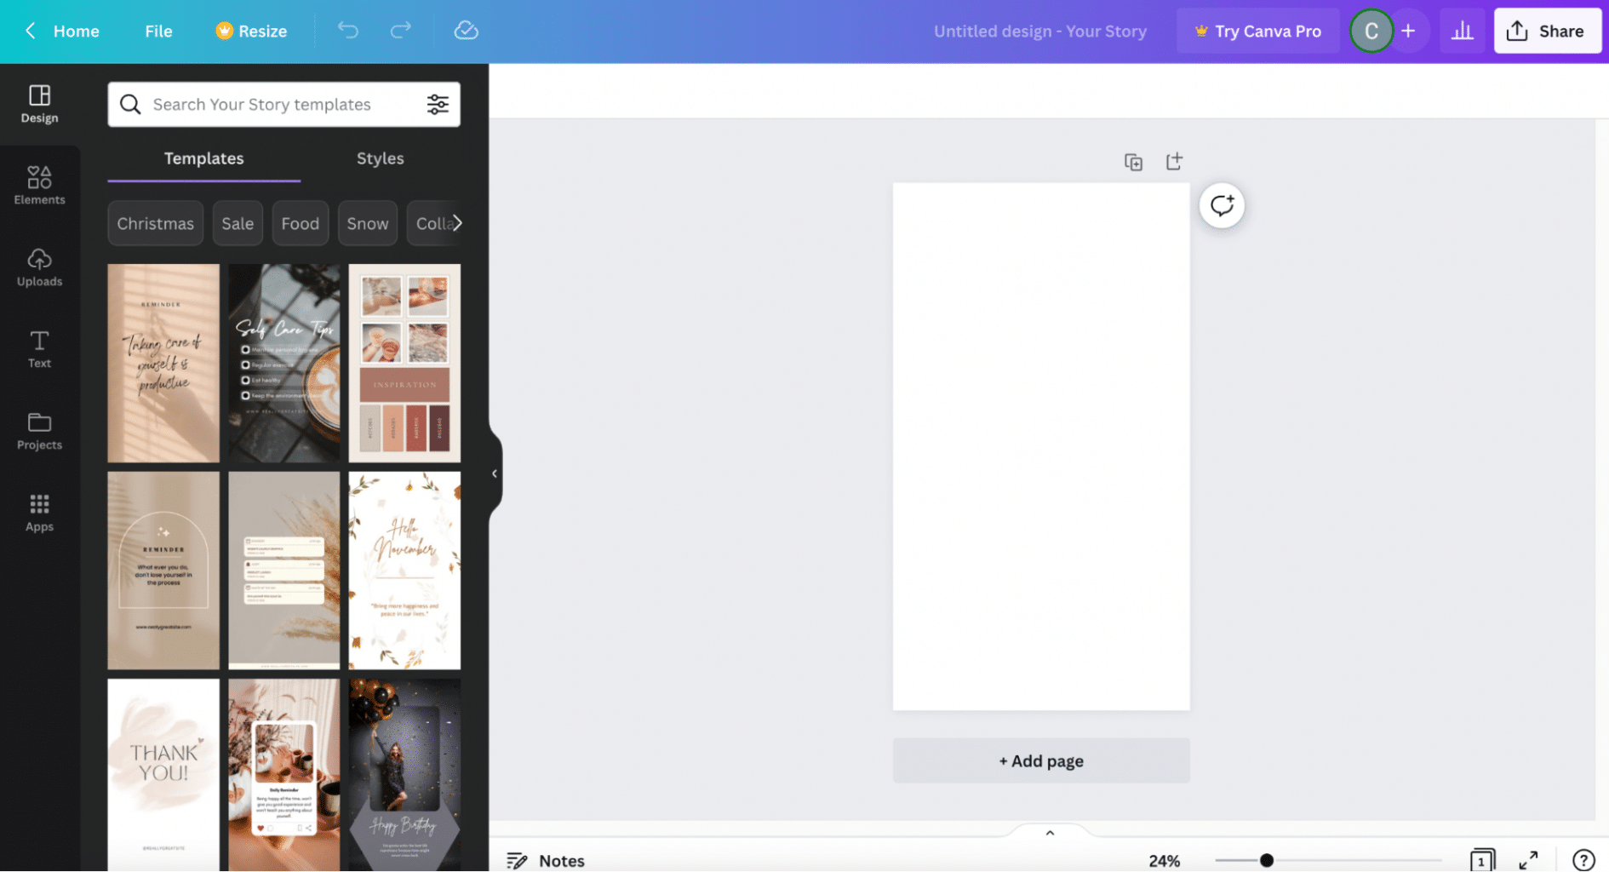The width and height of the screenshot is (1609, 872).
Task: Open the Text panel
Action: [39, 349]
